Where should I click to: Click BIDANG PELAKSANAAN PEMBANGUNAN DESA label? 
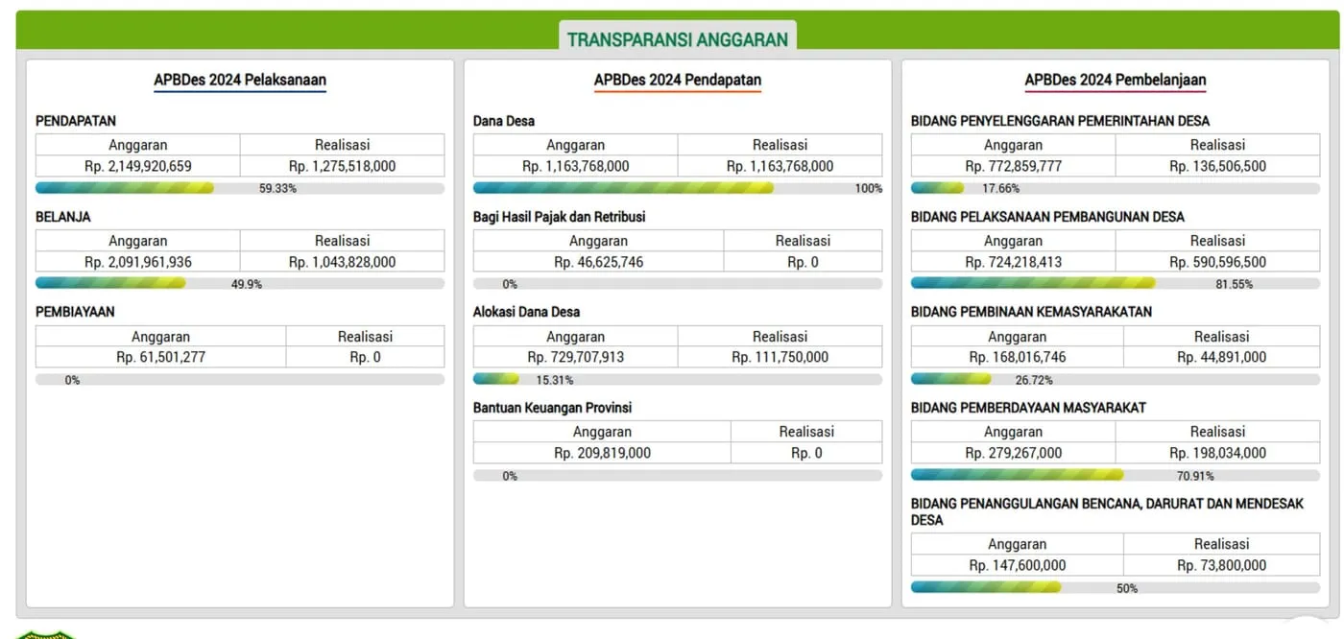coord(1048,217)
